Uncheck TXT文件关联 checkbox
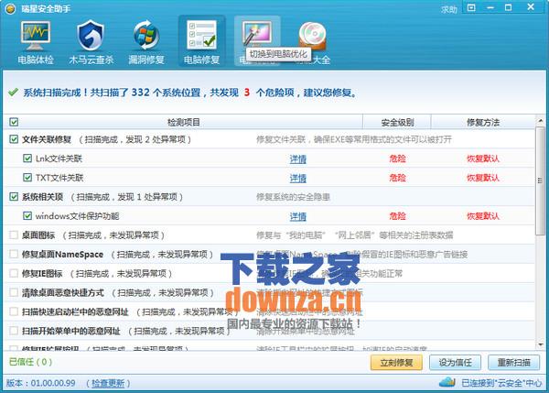The height and width of the screenshot is (393, 549). pos(27,178)
